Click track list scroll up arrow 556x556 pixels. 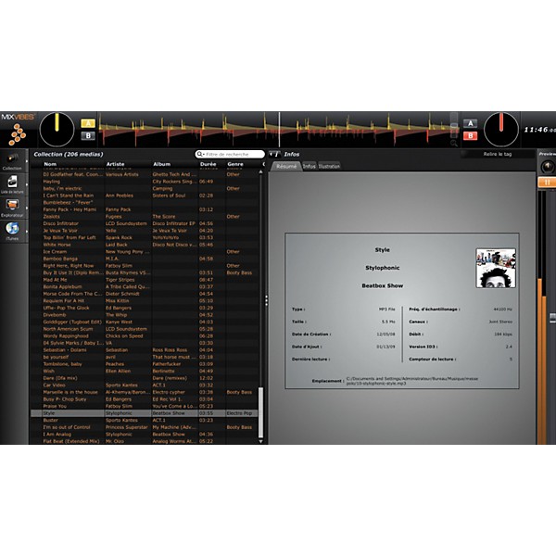(x=260, y=172)
